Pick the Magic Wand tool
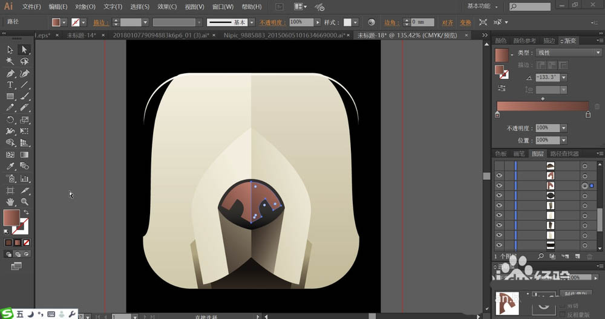605x319 pixels. [x=10, y=62]
